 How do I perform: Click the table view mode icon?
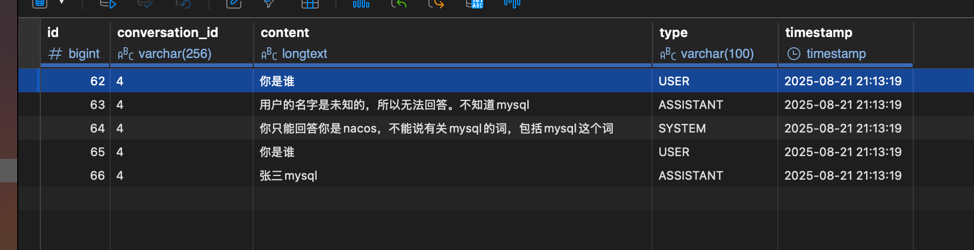coord(40,3)
